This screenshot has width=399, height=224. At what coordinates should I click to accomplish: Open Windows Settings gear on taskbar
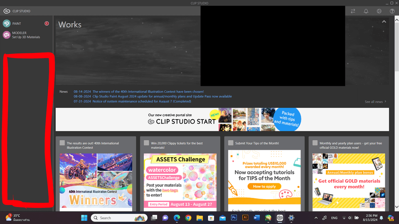(291, 218)
